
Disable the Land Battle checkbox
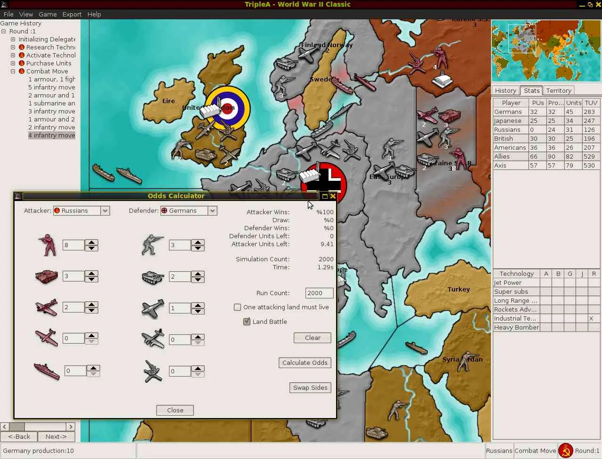pos(247,322)
